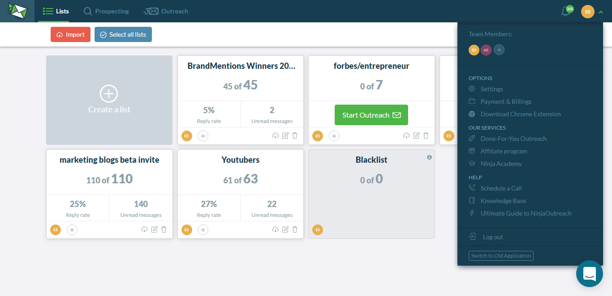Delete trash icon on marketing blogs beta invite card

[x=164, y=229]
